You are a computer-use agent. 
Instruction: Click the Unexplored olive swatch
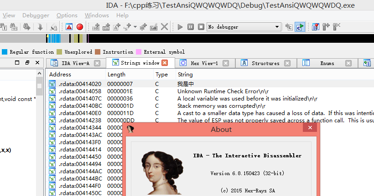pos(59,52)
